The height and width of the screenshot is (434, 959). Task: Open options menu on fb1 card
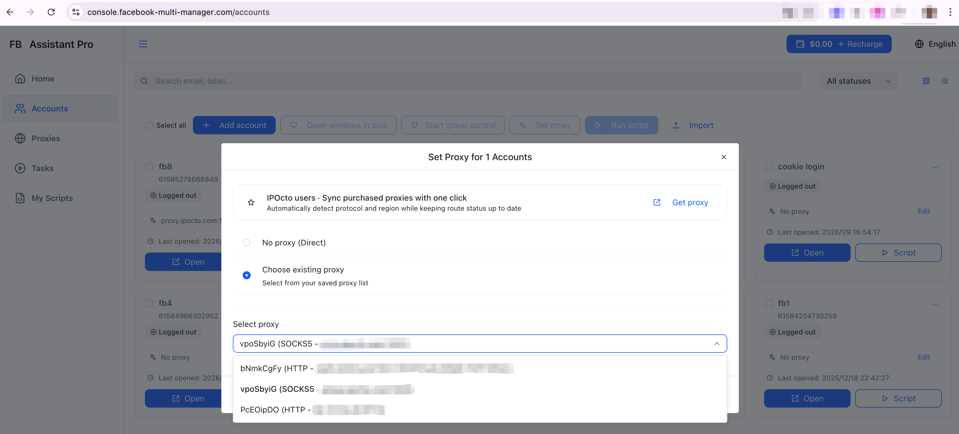click(x=935, y=304)
